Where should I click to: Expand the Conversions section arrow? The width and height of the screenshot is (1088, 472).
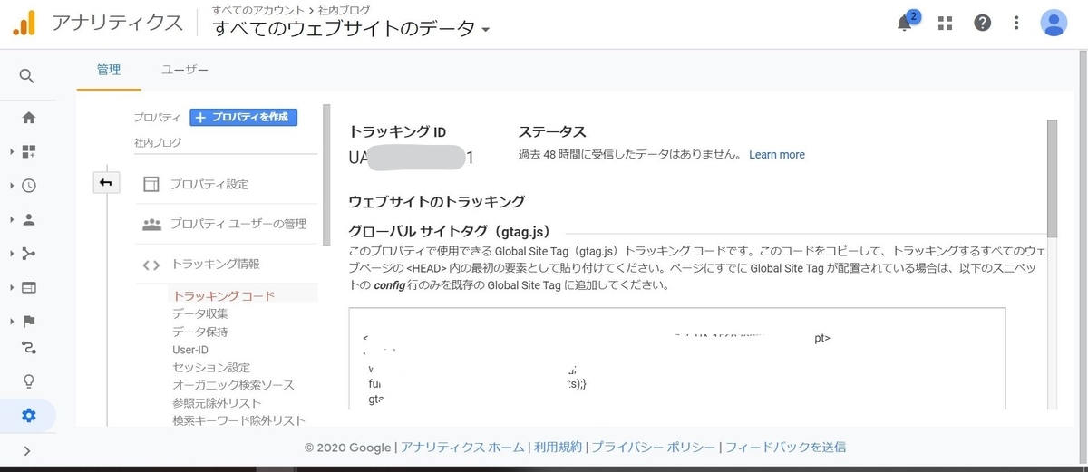(12, 321)
